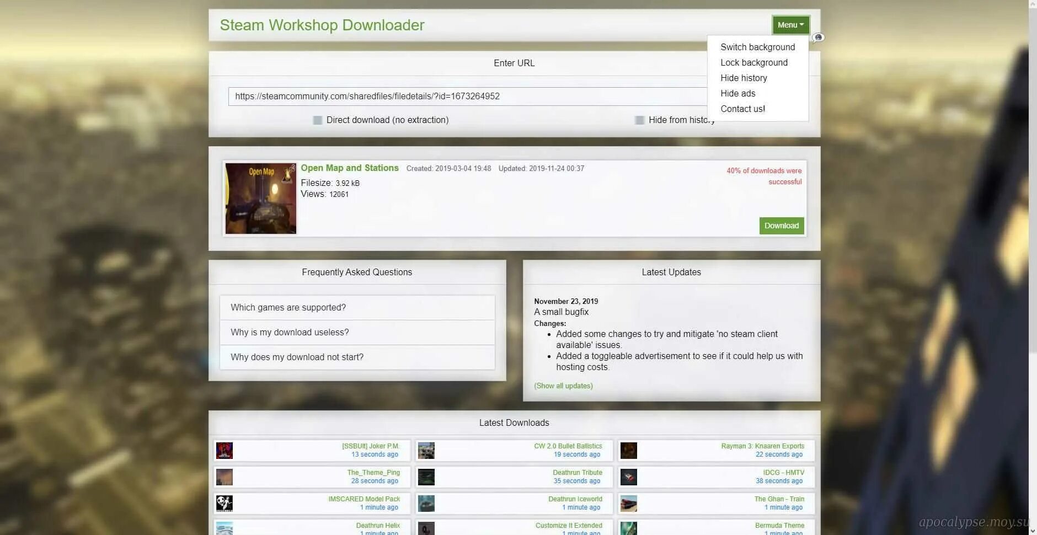Click the green Download button

click(x=782, y=226)
